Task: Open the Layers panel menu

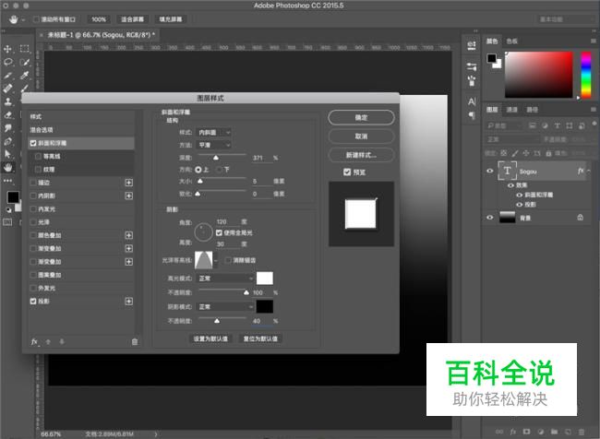Action: tap(594, 110)
